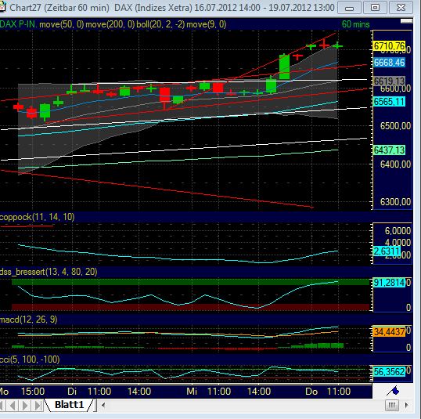
Task: Close the Chart27 window
Action: [401, 8]
